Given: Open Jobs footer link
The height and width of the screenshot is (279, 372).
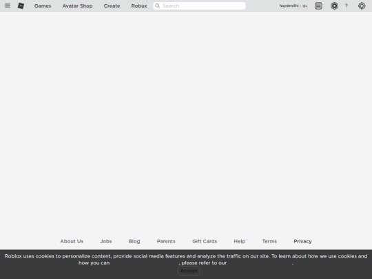Looking at the screenshot, I should tap(106, 241).
